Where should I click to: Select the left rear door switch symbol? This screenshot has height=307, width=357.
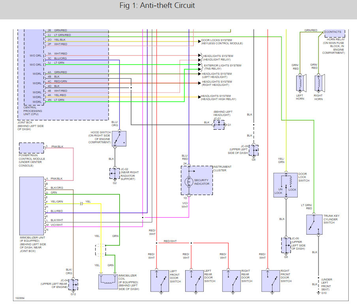[194, 281]
